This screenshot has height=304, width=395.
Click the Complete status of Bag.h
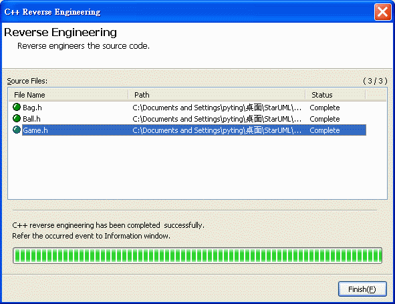click(325, 108)
